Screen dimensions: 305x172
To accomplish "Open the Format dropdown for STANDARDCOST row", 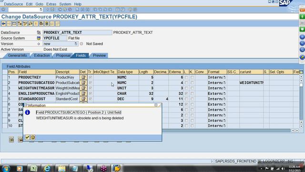I will click(x=224, y=99).
